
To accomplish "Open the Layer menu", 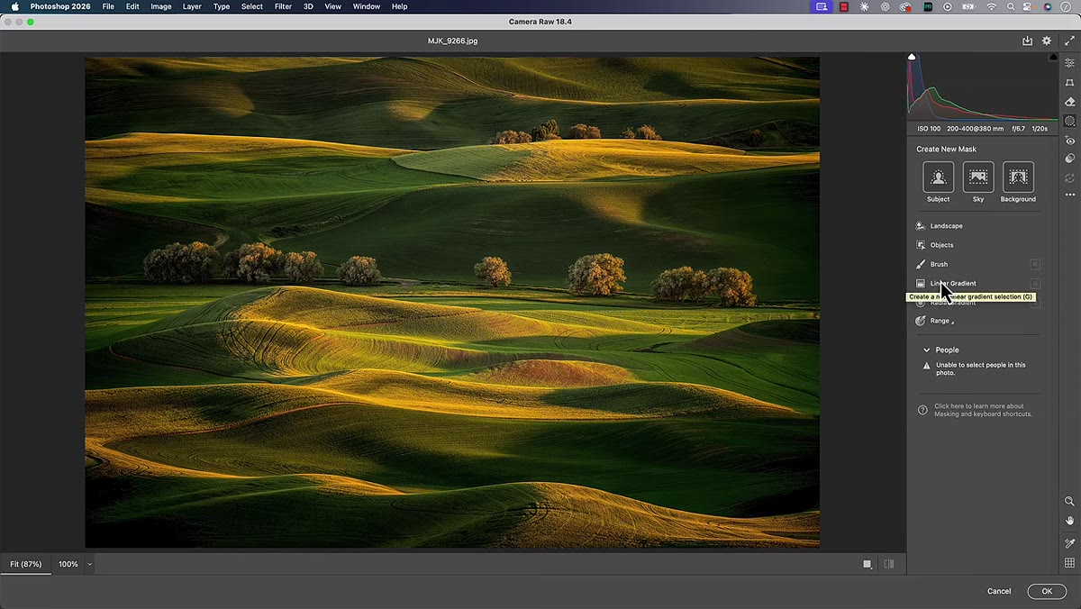I will pyautogui.click(x=192, y=6).
